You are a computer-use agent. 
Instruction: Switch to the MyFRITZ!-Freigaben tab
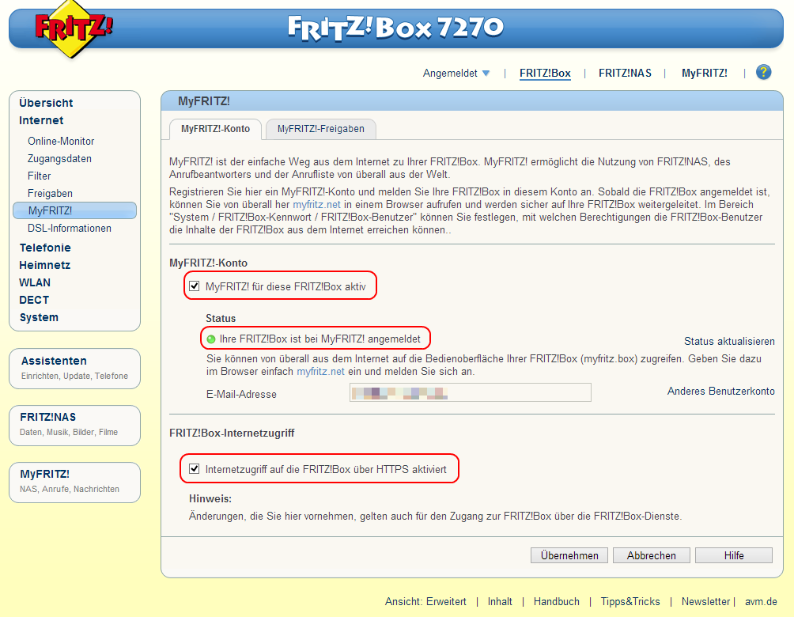tap(320, 129)
